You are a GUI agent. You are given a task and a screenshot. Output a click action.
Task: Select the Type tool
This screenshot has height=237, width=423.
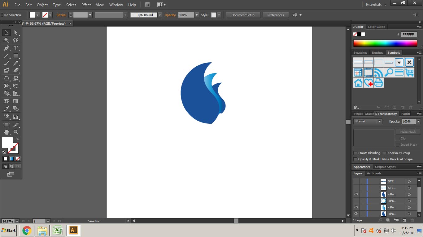16,48
